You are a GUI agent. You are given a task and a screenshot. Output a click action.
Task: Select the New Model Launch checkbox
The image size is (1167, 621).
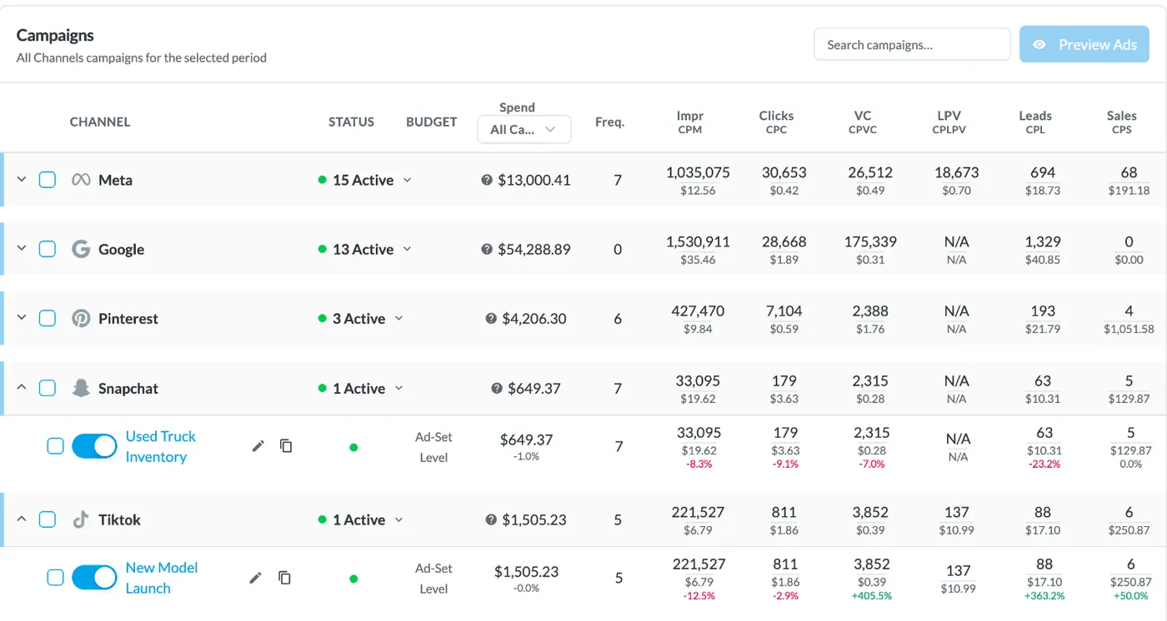click(55, 578)
